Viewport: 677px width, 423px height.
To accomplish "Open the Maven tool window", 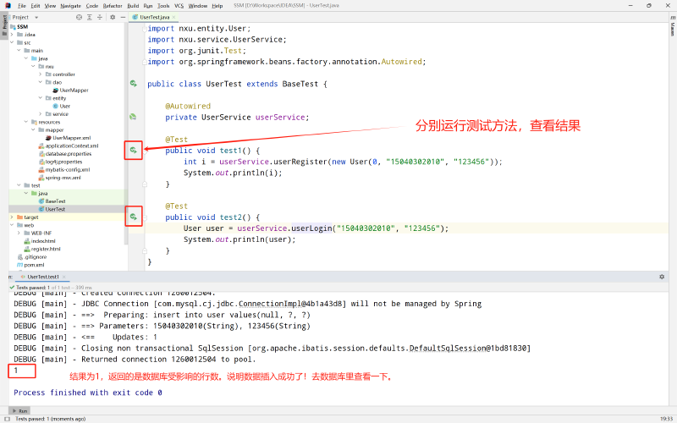I will pyautogui.click(x=673, y=27).
